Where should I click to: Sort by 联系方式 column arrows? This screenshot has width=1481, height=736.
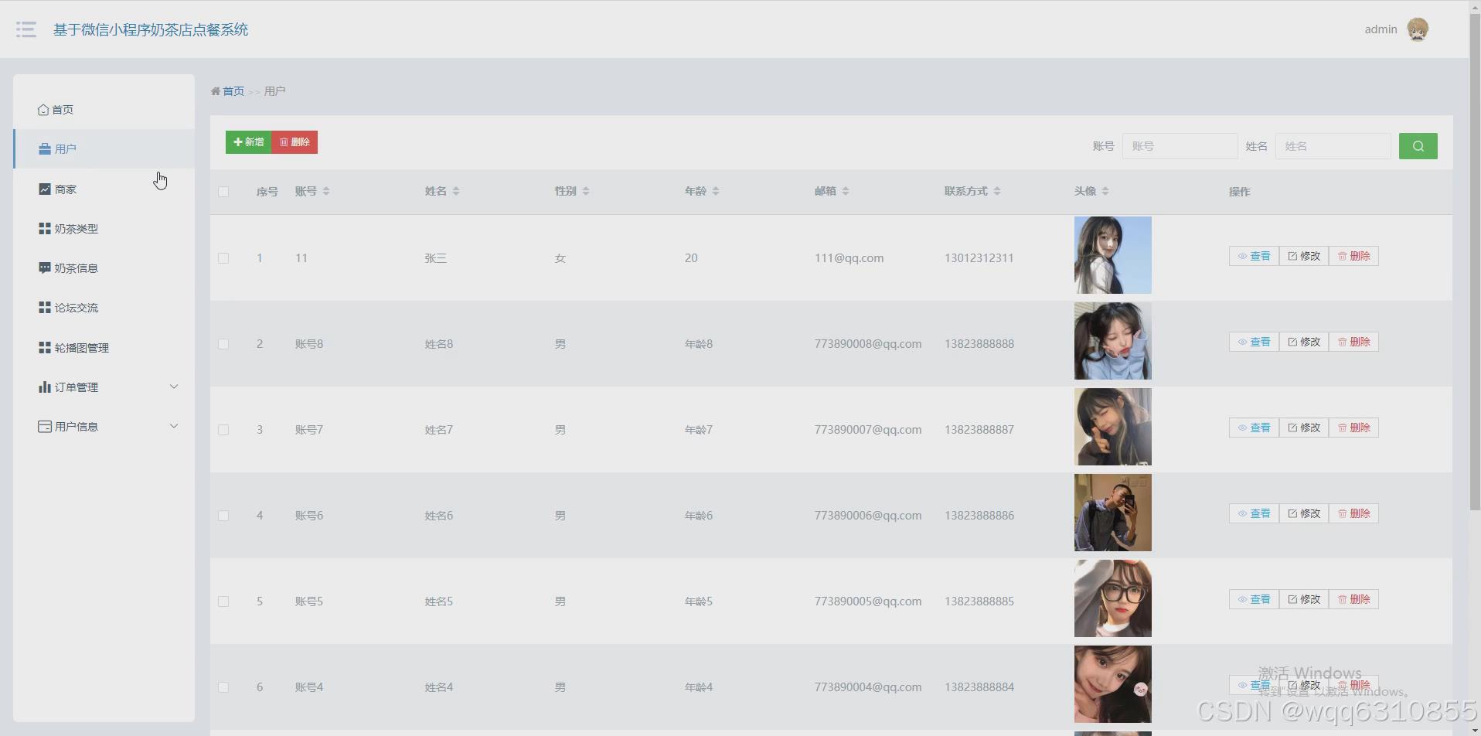pos(997,191)
